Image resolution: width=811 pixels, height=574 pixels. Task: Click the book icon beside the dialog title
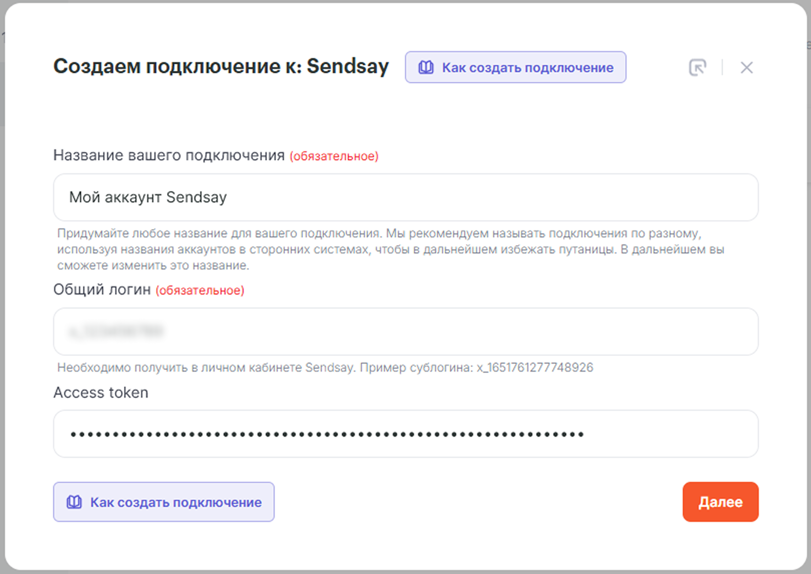pos(426,68)
